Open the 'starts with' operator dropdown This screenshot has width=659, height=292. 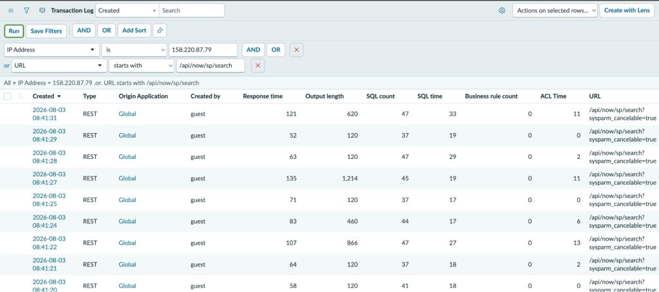[142, 66]
